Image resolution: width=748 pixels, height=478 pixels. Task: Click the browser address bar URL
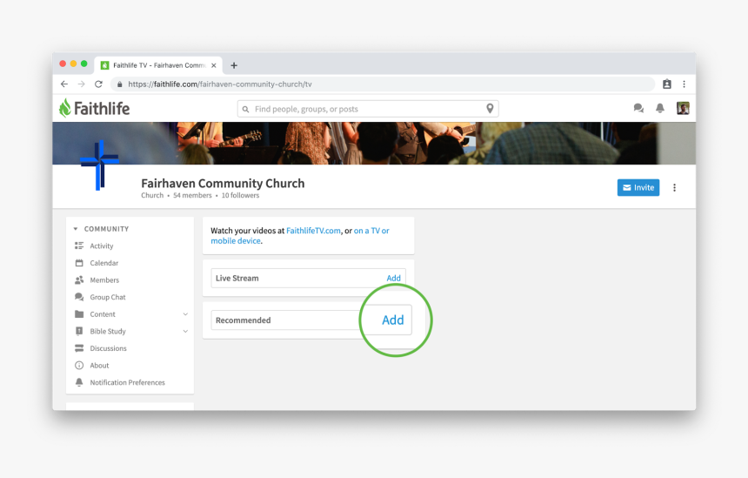(220, 84)
